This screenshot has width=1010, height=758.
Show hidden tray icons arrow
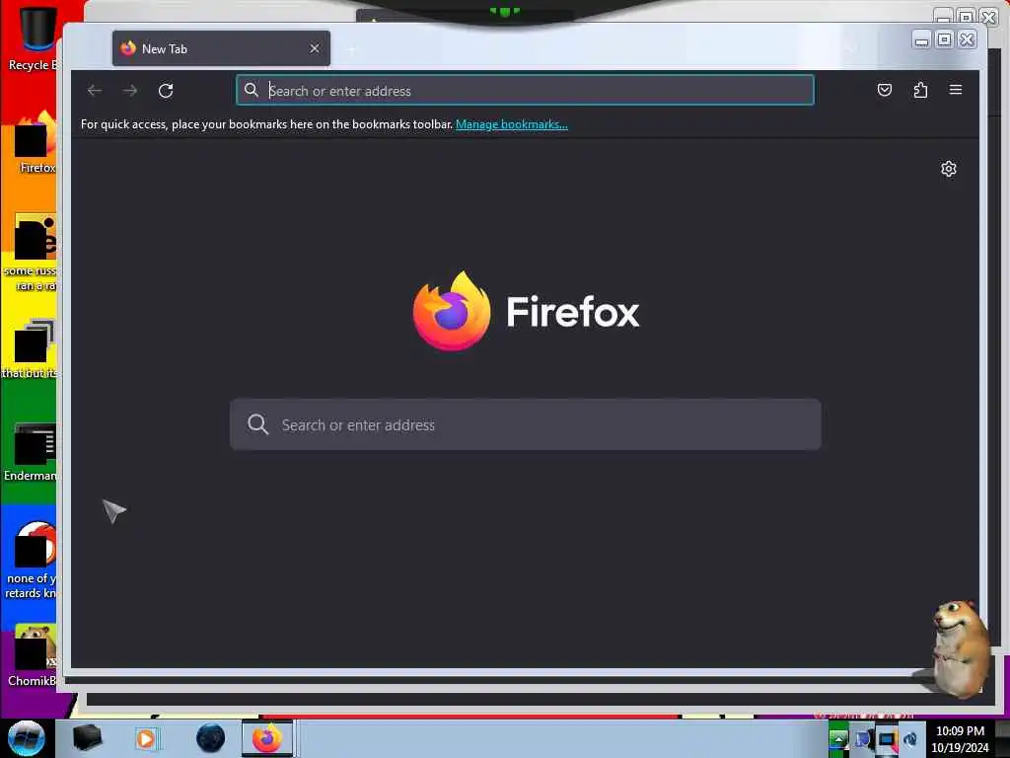coord(837,739)
